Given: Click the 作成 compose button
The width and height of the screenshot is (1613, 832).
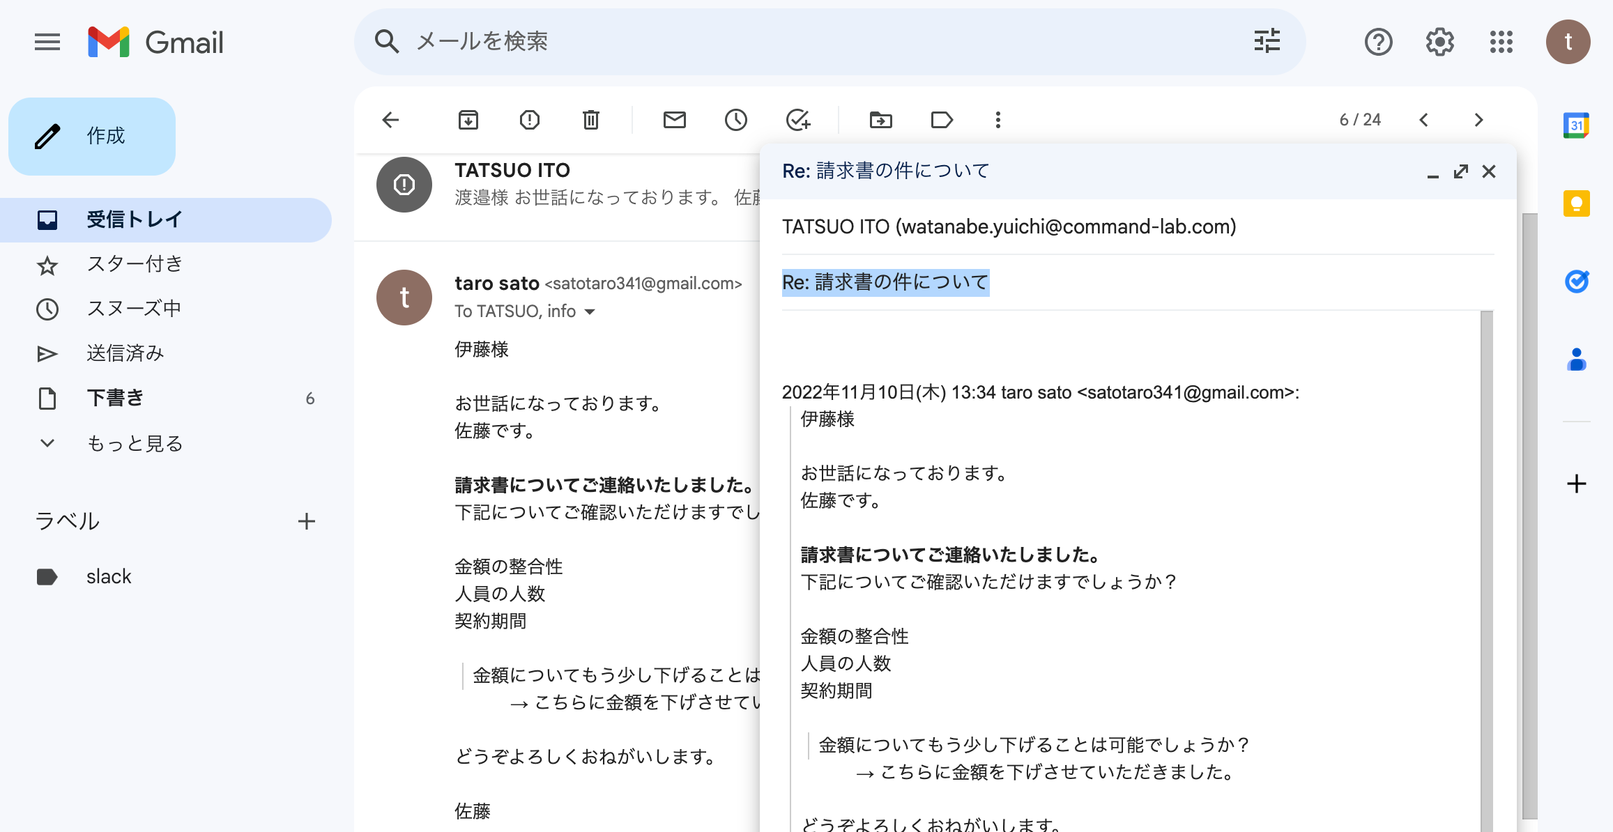Looking at the screenshot, I should coord(92,137).
